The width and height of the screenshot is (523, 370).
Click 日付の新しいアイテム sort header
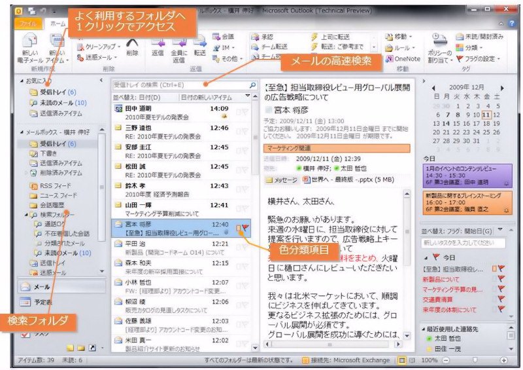[206, 98]
